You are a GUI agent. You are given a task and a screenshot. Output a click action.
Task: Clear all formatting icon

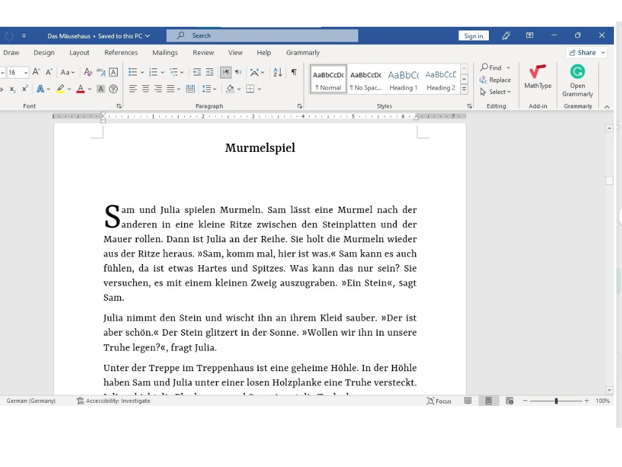pyautogui.click(x=88, y=72)
